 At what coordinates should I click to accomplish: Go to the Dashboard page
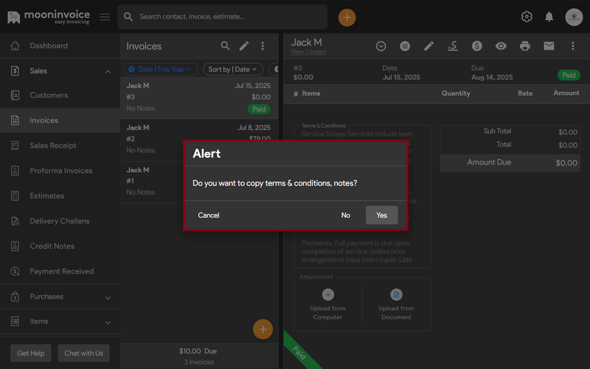[60, 46]
